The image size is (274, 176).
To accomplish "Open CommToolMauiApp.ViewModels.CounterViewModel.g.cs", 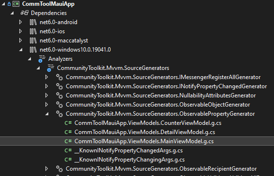I will 148,123.
